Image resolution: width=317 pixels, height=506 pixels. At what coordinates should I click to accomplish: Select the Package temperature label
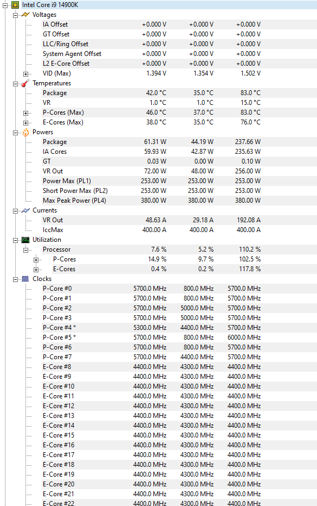click(55, 93)
